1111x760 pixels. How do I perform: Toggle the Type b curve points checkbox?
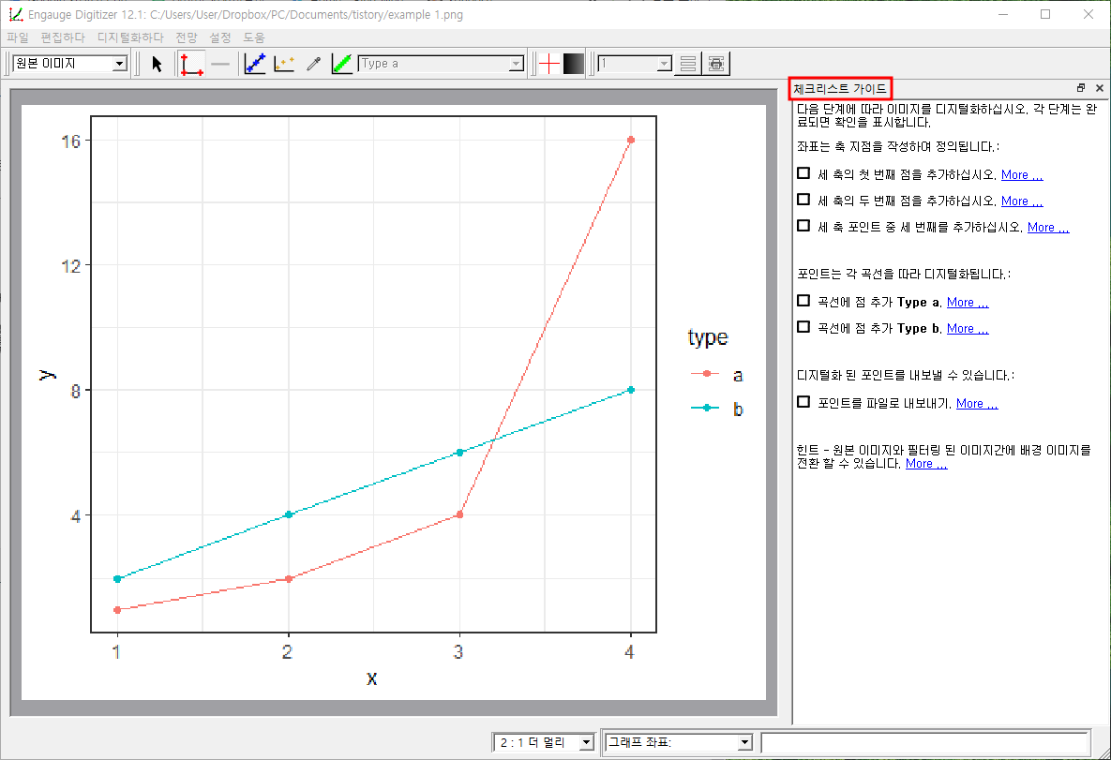(803, 327)
